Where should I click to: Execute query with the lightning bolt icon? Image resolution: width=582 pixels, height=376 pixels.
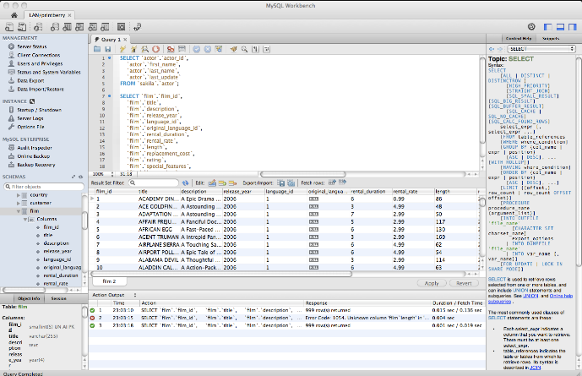[x=122, y=50]
